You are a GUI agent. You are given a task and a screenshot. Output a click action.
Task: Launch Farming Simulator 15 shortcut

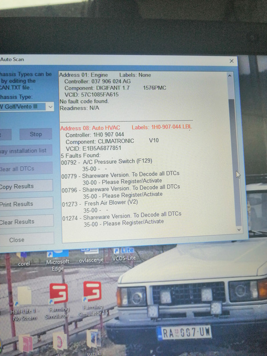click(x=93, y=299)
